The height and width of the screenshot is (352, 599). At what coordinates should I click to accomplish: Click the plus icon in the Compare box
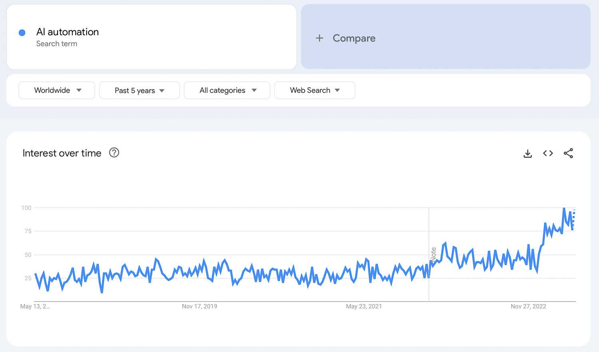[x=319, y=38]
